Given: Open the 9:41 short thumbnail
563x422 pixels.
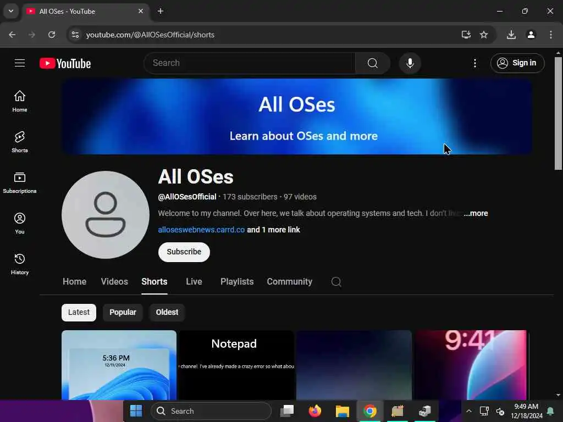Looking at the screenshot, I should (471, 365).
